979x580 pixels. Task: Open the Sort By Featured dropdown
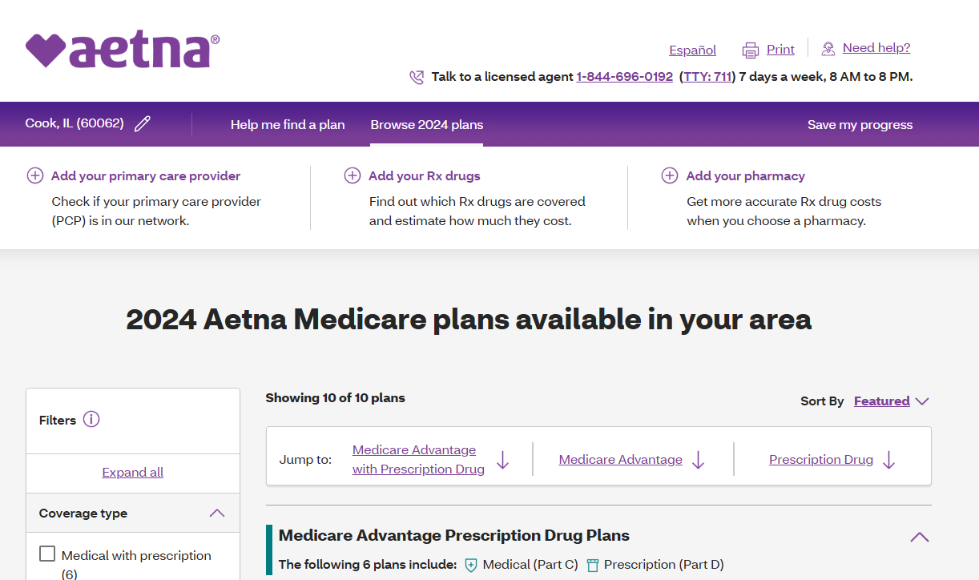(x=891, y=401)
